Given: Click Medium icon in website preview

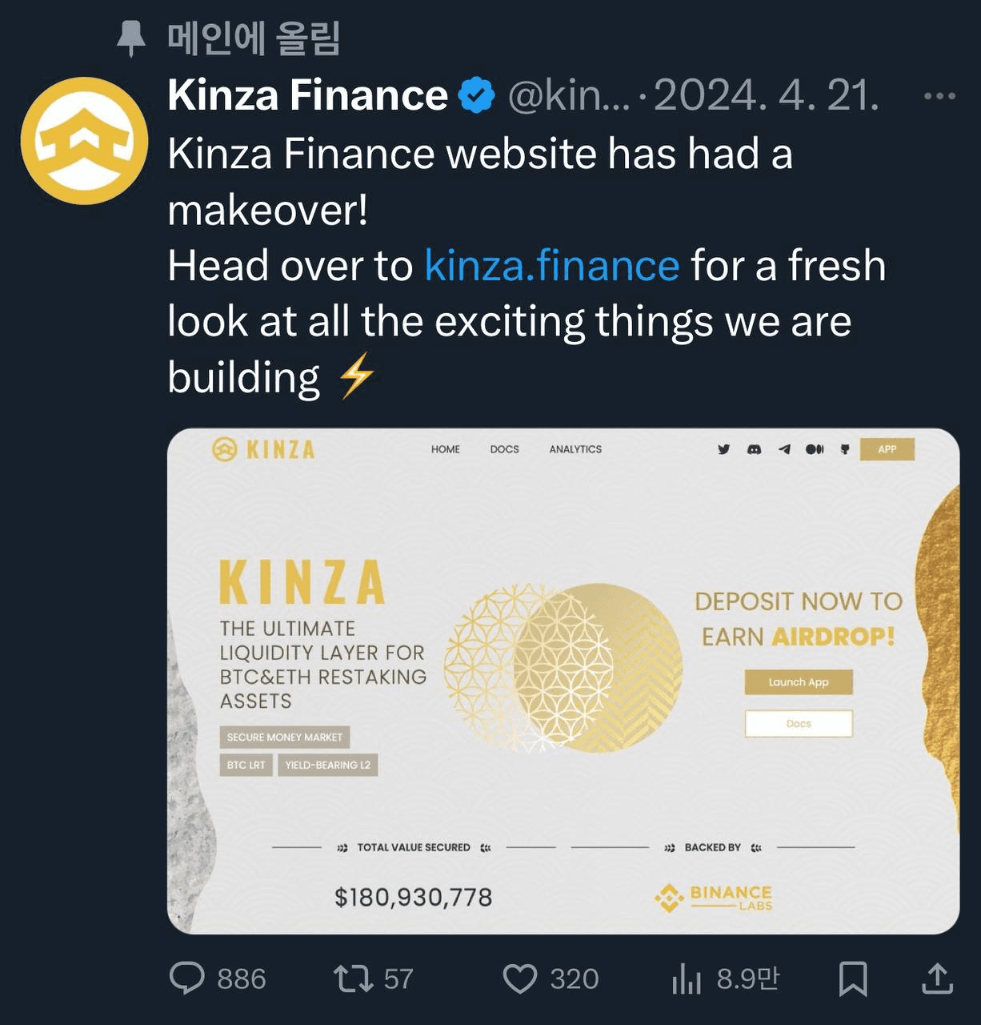Looking at the screenshot, I should 815,449.
